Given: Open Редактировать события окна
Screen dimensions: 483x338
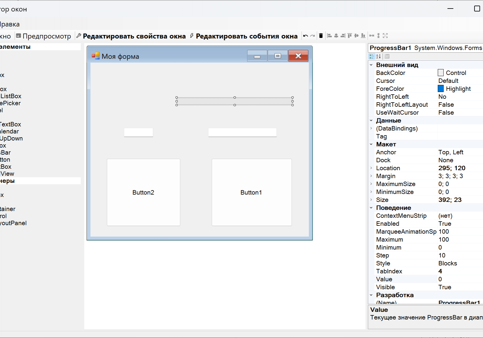Looking at the screenshot, I should point(244,36).
